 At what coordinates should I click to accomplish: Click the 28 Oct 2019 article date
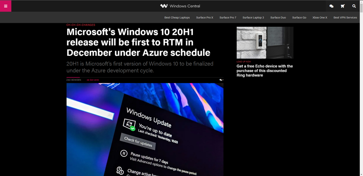[93, 80]
